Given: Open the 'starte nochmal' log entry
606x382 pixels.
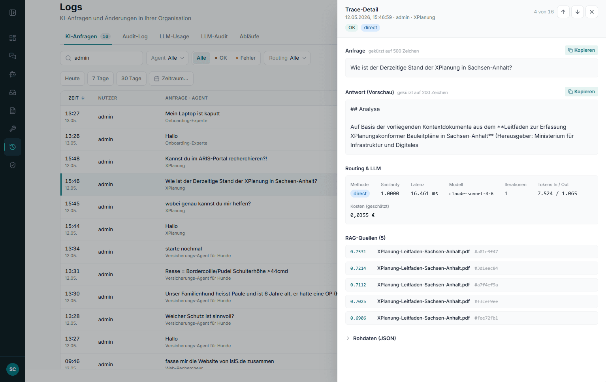Looking at the screenshot, I should point(199,252).
